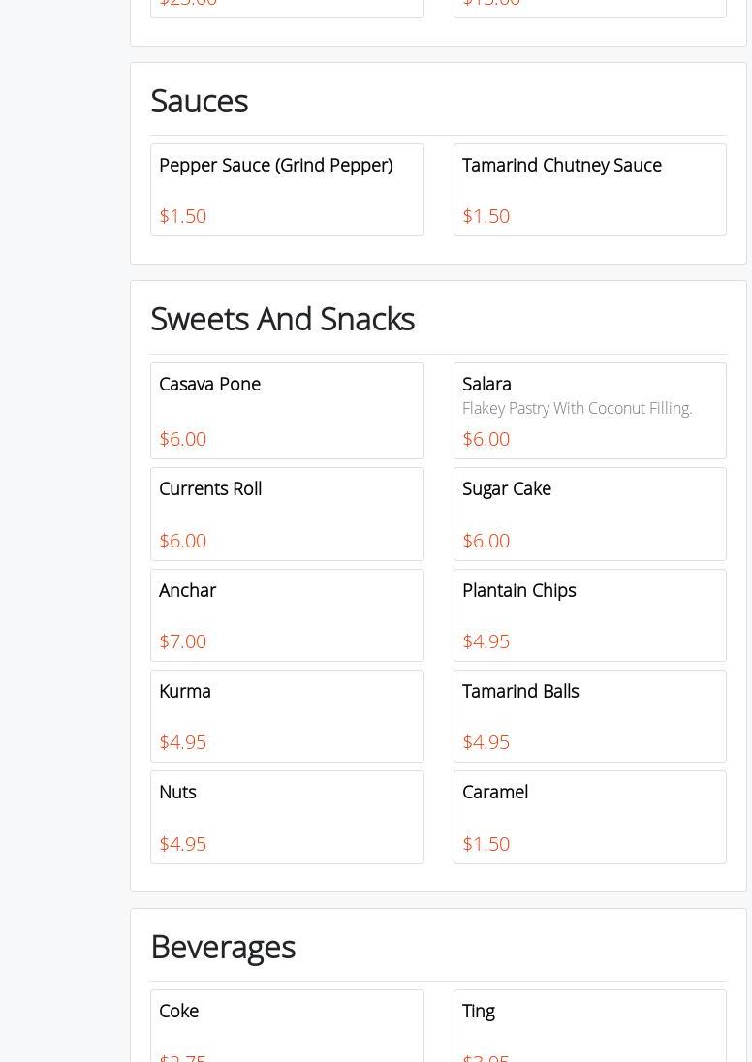Click the Salara description text
The image size is (752, 1062).
click(577, 409)
